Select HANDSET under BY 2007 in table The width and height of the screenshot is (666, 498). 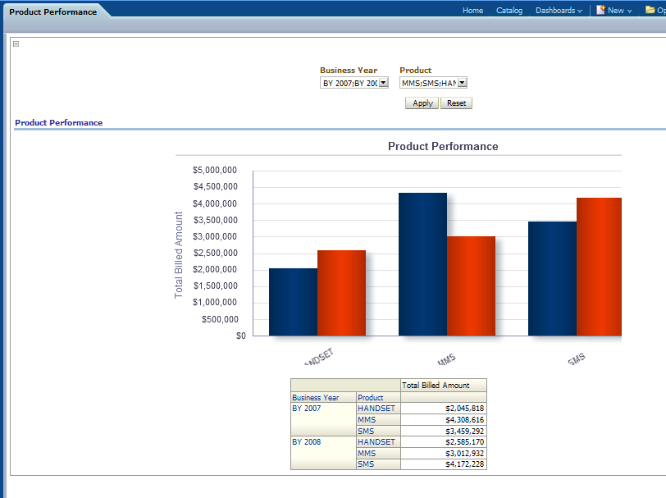[x=376, y=408]
